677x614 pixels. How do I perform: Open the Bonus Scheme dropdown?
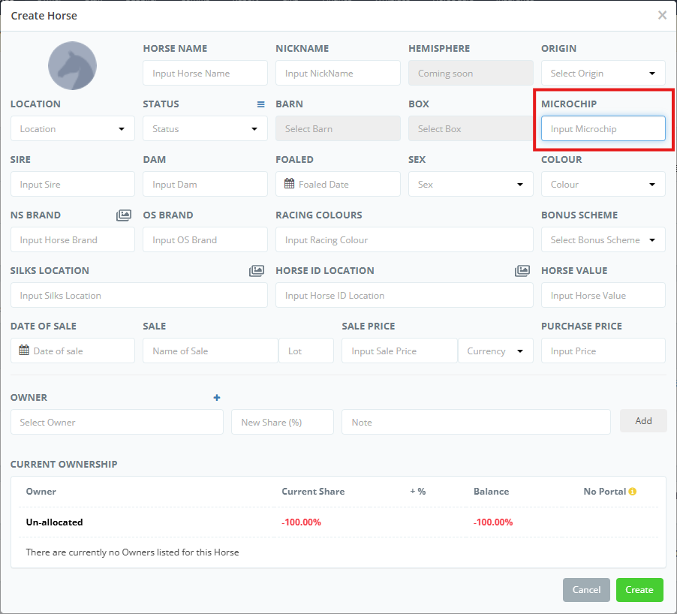click(603, 240)
